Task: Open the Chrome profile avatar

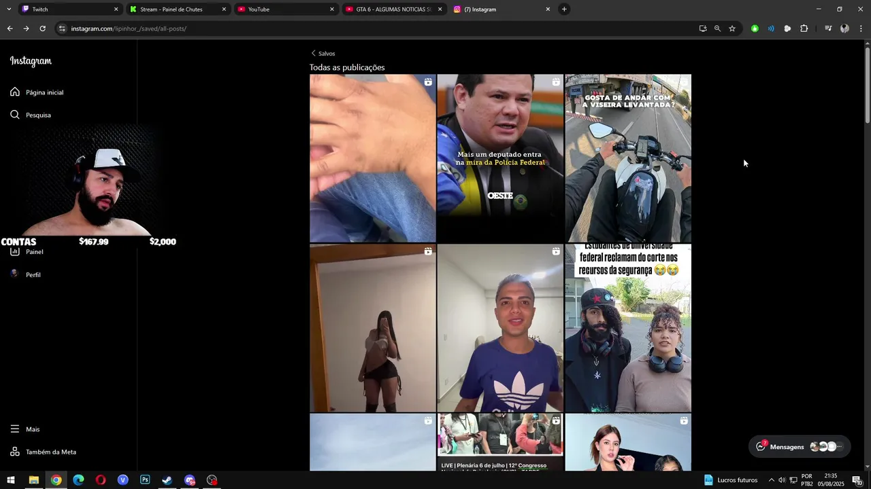Action: (x=844, y=29)
